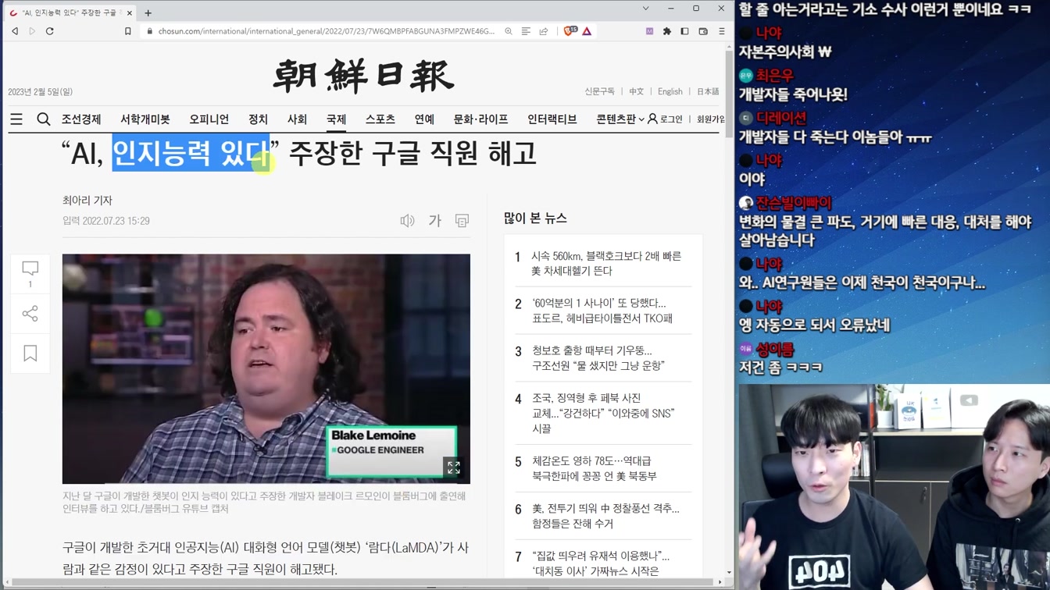Open the browser main hamburger menu
Screen dimensions: 1050x590
[722, 31]
